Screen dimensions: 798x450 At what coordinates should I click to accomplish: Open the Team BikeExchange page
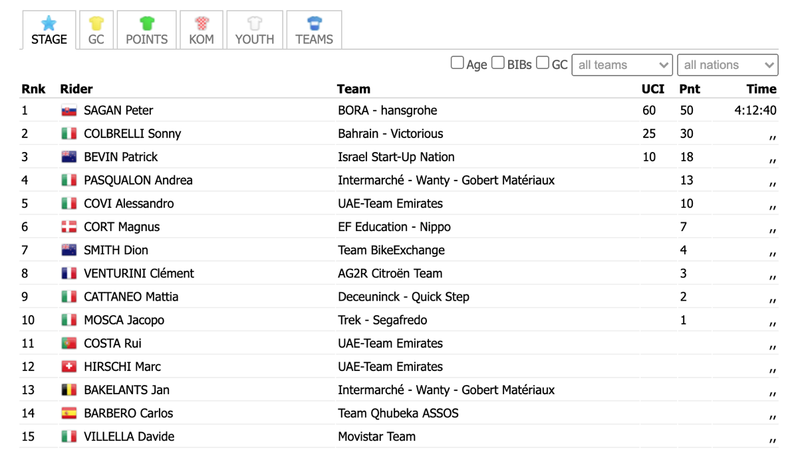click(391, 250)
